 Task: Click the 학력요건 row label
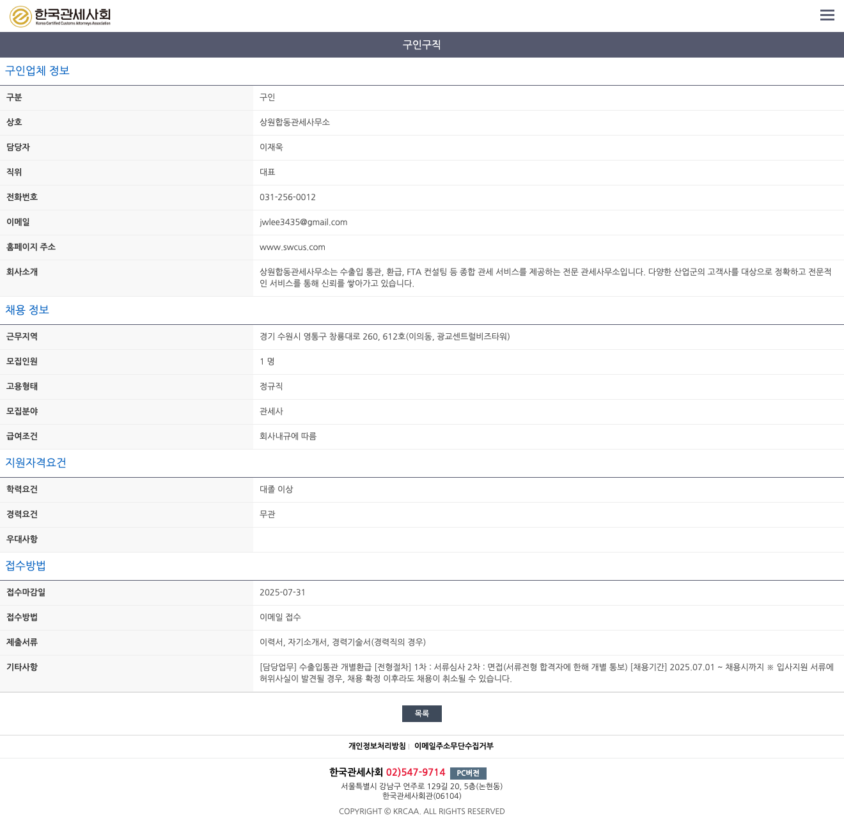click(22, 489)
